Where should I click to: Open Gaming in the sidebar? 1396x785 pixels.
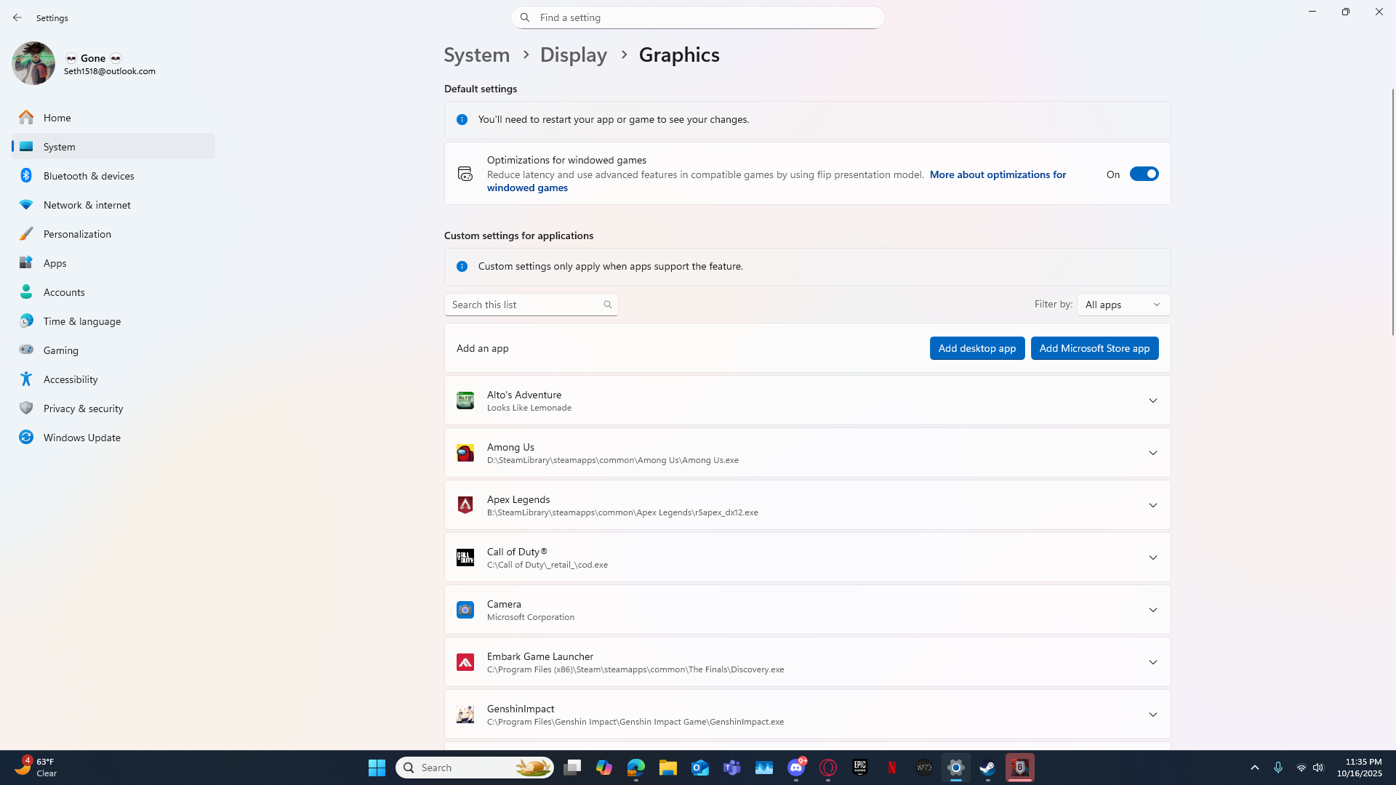[x=61, y=350]
